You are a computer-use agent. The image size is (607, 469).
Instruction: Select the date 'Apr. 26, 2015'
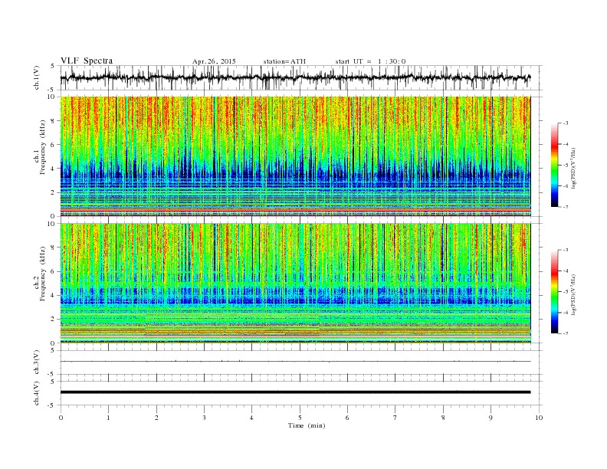[x=214, y=61]
